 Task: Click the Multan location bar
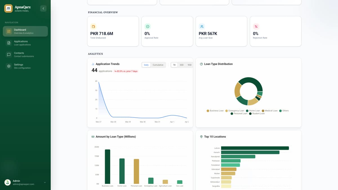click(228, 173)
